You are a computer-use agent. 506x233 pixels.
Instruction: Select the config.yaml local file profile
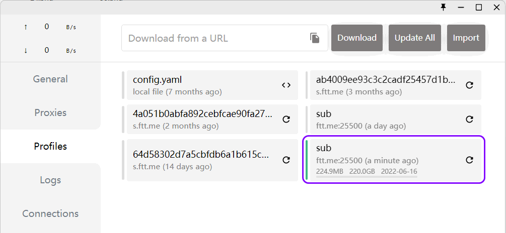(201, 85)
